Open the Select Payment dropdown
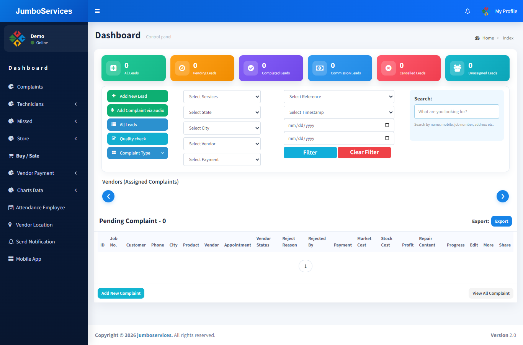The image size is (523, 345). coord(222,159)
